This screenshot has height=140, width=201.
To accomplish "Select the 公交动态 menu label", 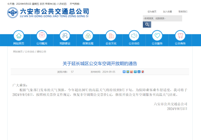I will click(134, 43).
